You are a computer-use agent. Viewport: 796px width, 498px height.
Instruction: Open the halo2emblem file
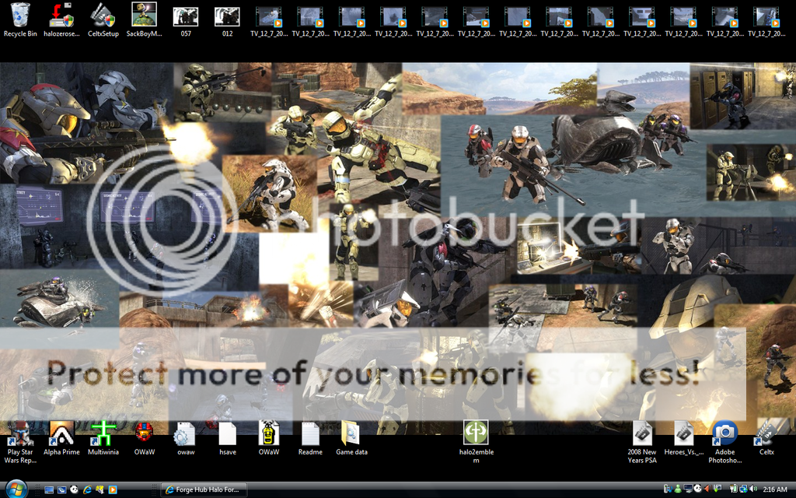tap(476, 433)
